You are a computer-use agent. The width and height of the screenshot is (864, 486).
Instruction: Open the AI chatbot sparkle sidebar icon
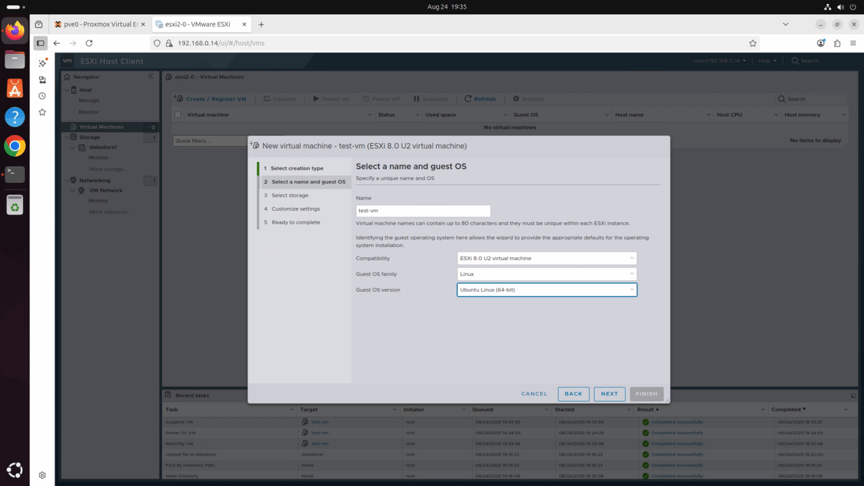(x=42, y=63)
